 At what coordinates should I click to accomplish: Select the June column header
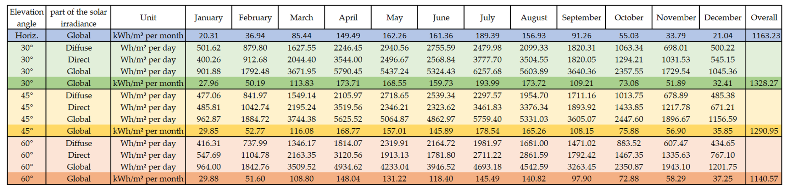click(441, 18)
